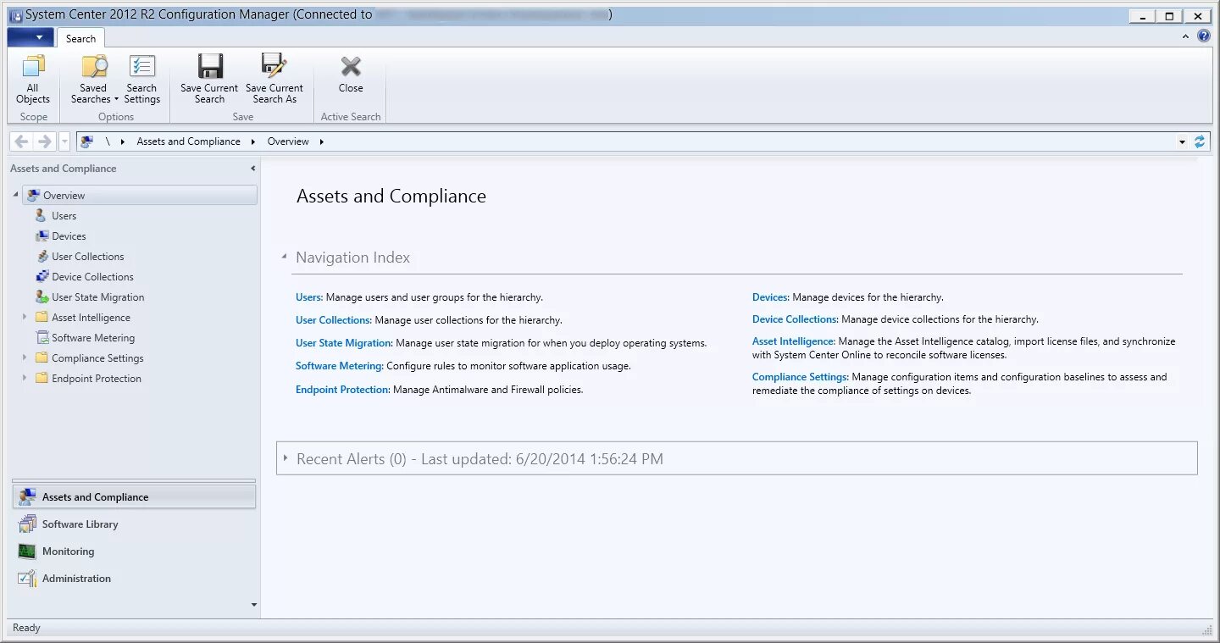Click the Refresh icon beside address bar
Screen dimensions: 1220x643
click(1200, 141)
